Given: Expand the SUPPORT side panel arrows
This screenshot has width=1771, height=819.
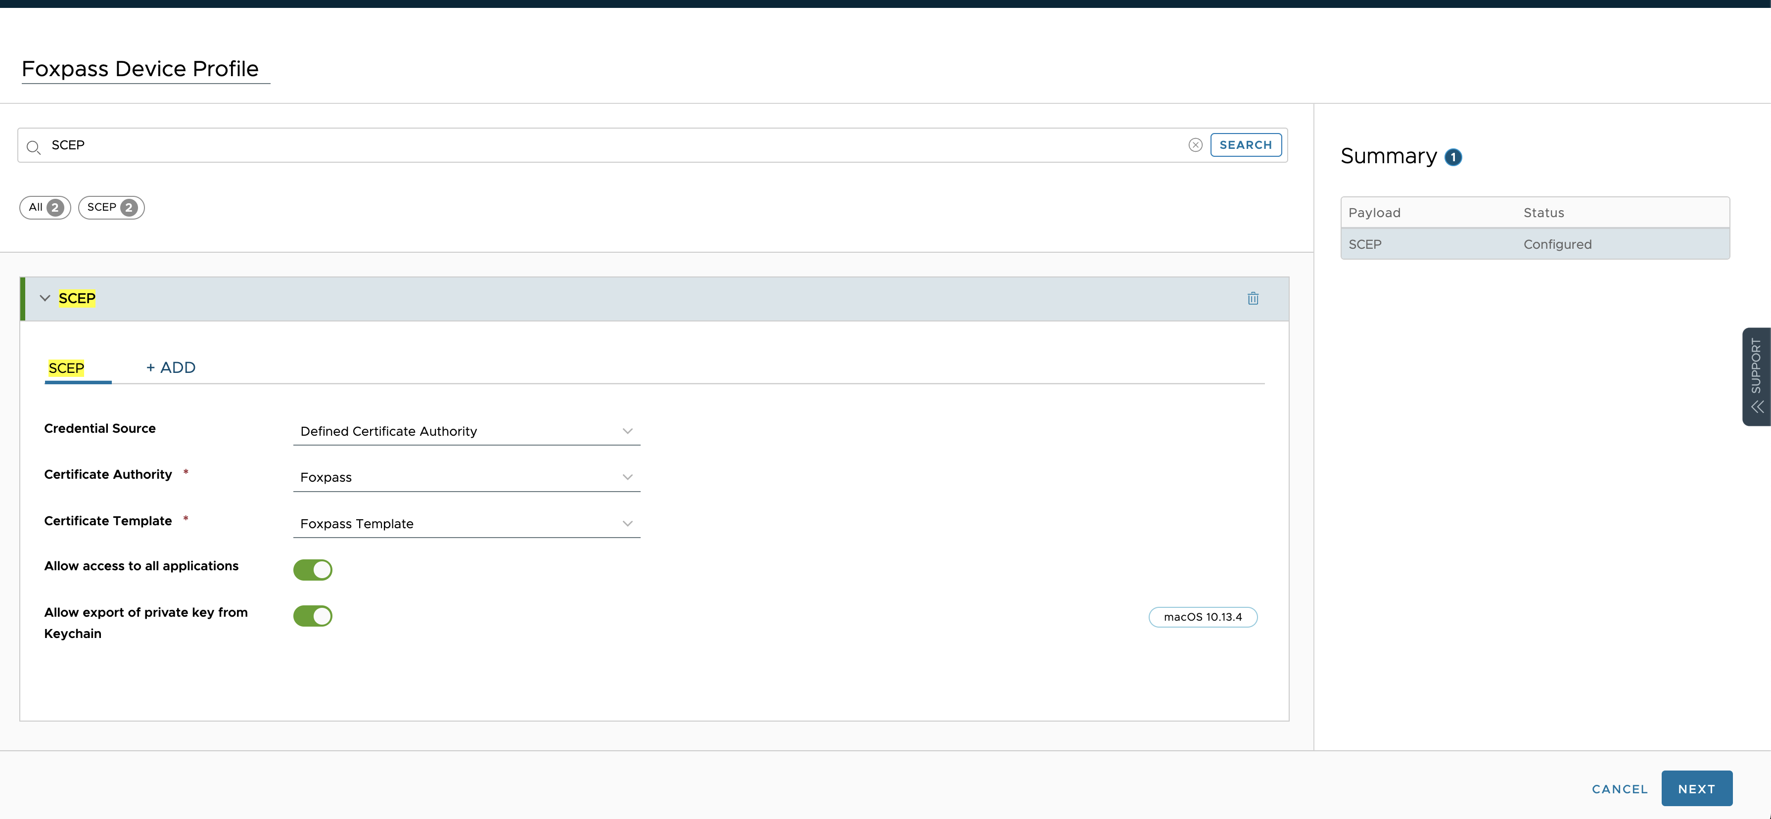Looking at the screenshot, I should [1757, 407].
